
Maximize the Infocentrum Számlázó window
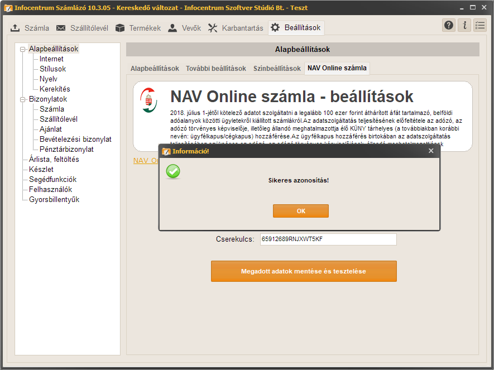click(473, 7)
